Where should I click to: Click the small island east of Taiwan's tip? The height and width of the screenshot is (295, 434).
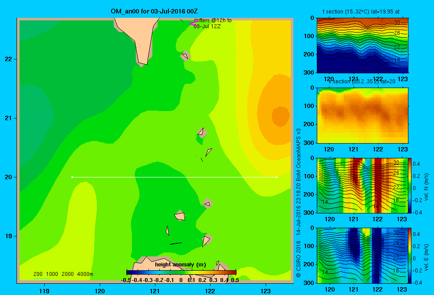pyautogui.click(x=185, y=56)
